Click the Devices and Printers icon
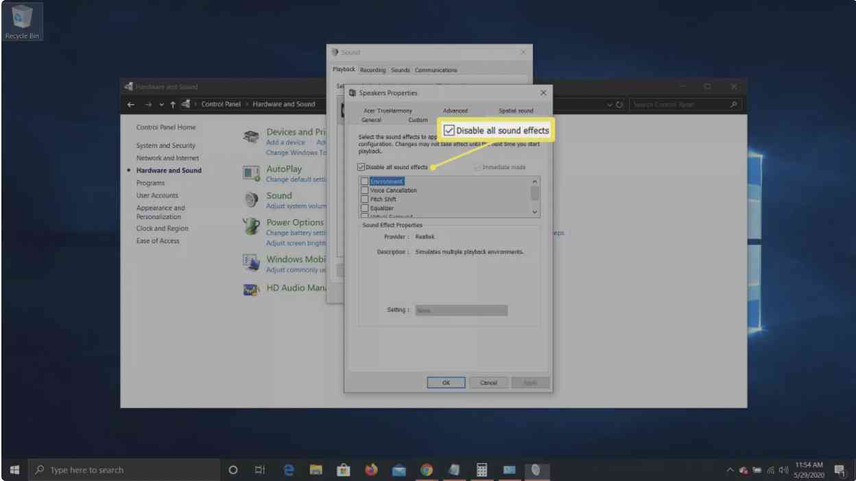Image resolution: width=856 pixels, height=481 pixels. tap(251, 137)
